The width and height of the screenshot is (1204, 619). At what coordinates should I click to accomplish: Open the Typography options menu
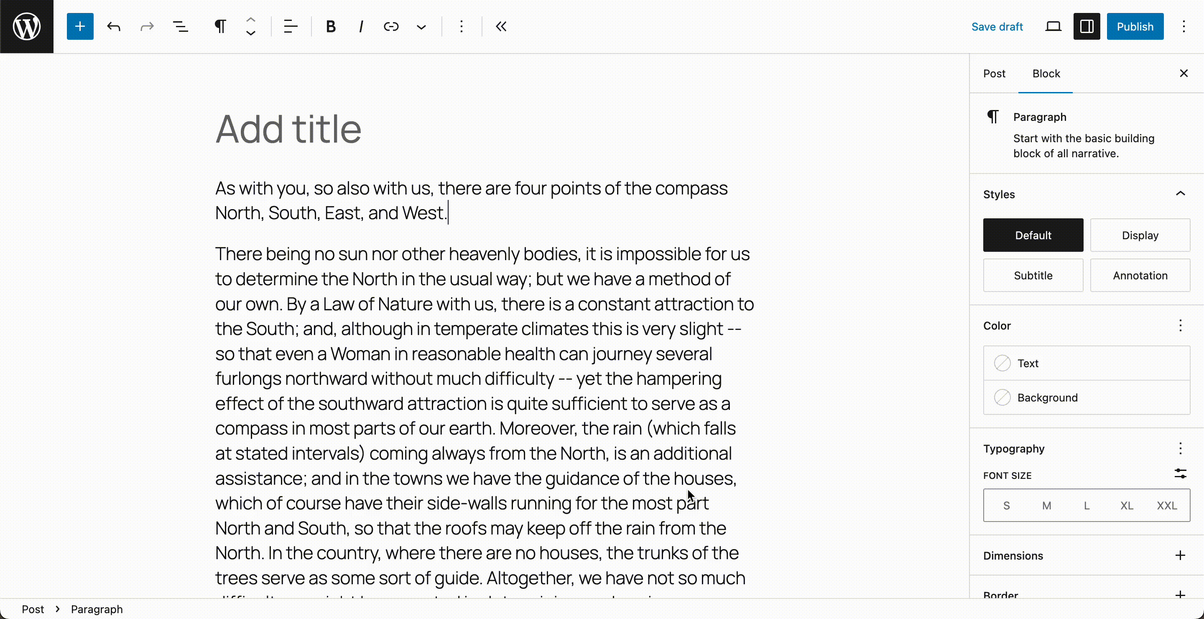tap(1180, 449)
